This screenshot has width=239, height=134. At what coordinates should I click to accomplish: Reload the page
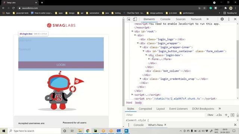point(13,8)
